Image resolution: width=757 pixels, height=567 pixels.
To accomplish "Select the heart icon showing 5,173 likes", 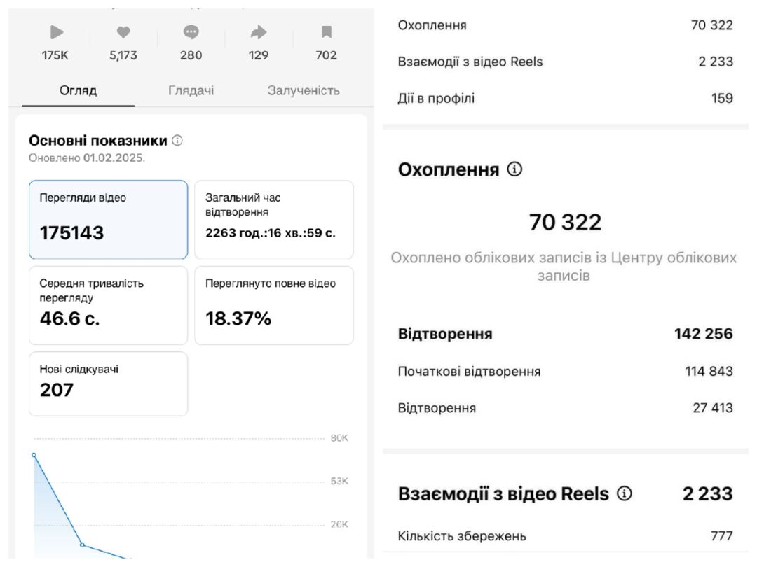I will click(123, 31).
